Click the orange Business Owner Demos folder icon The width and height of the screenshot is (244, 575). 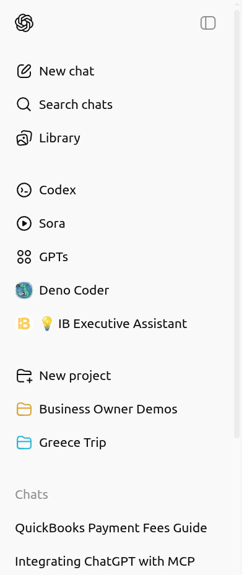pos(24,409)
